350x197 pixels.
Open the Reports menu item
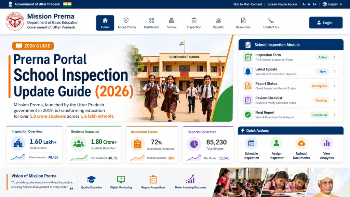(x=218, y=23)
